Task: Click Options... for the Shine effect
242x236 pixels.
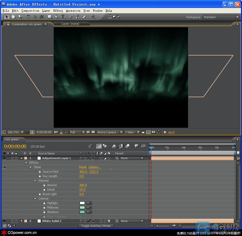Action: coord(95,167)
